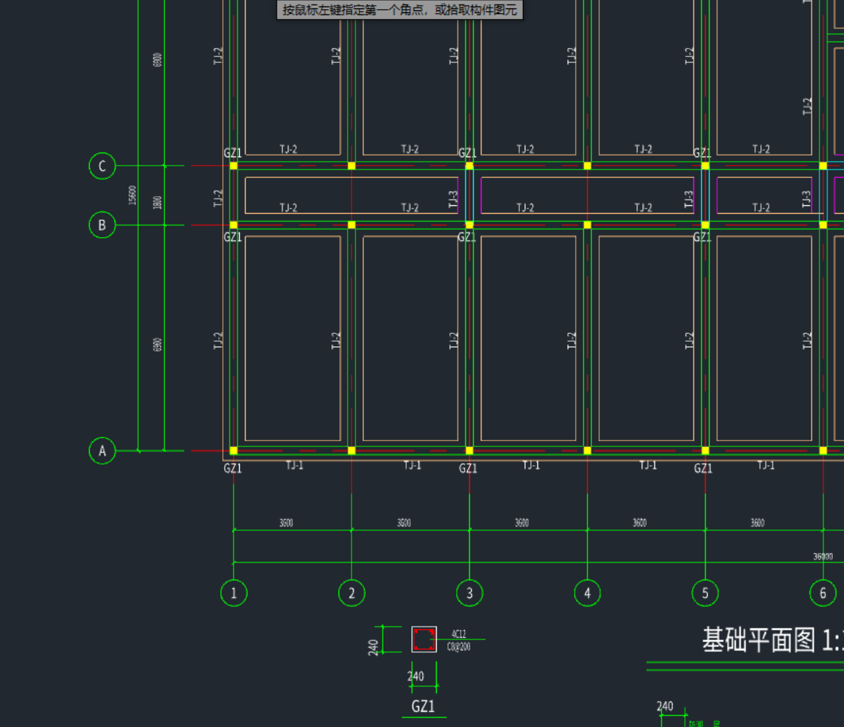Select TJ-1 label between axes 3 and 4
Screen dimensions: 844x727
click(x=531, y=465)
